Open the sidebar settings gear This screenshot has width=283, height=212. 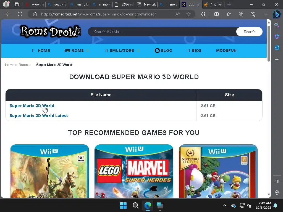coord(277,192)
